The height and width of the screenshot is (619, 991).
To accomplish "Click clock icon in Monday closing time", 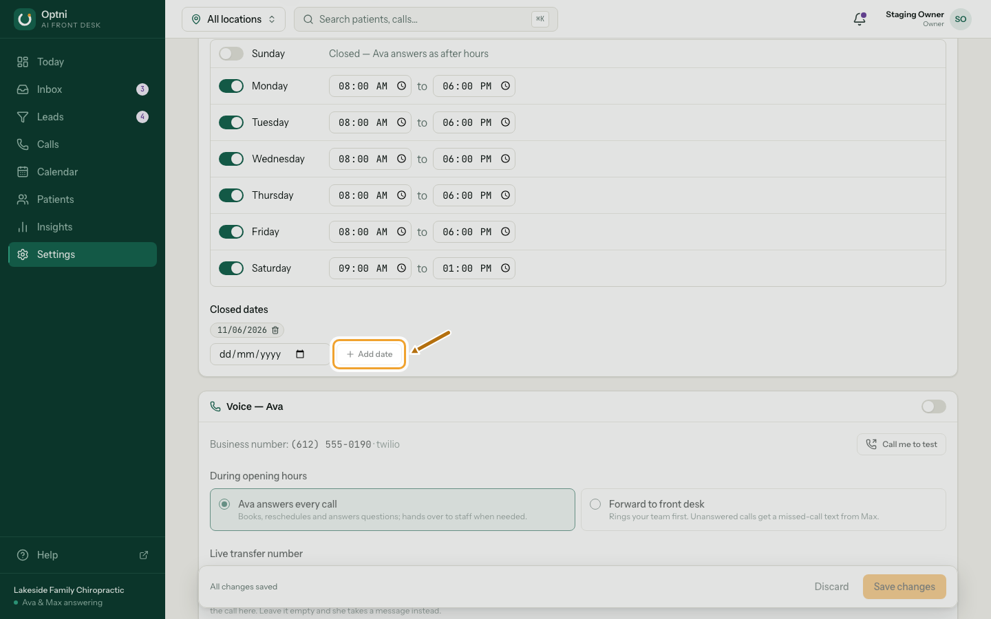I will tap(505, 86).
